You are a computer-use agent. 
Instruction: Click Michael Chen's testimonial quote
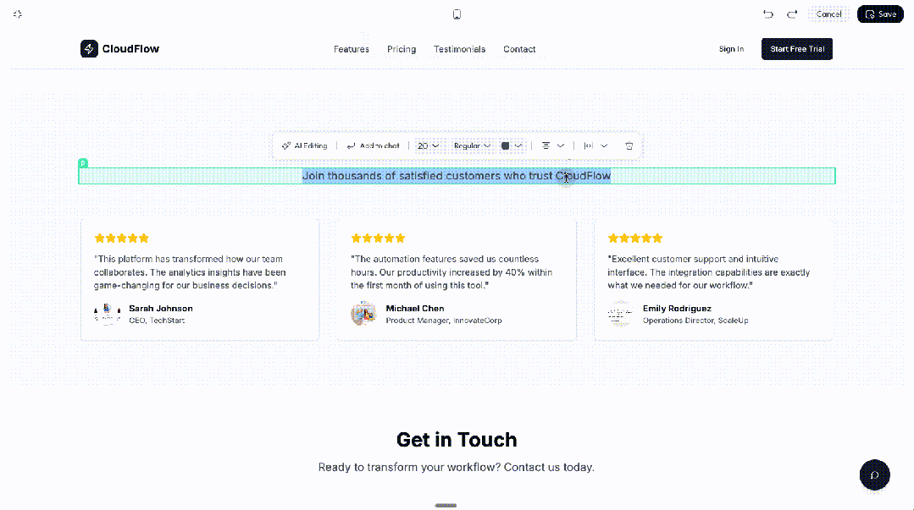(x=451, y=271)
